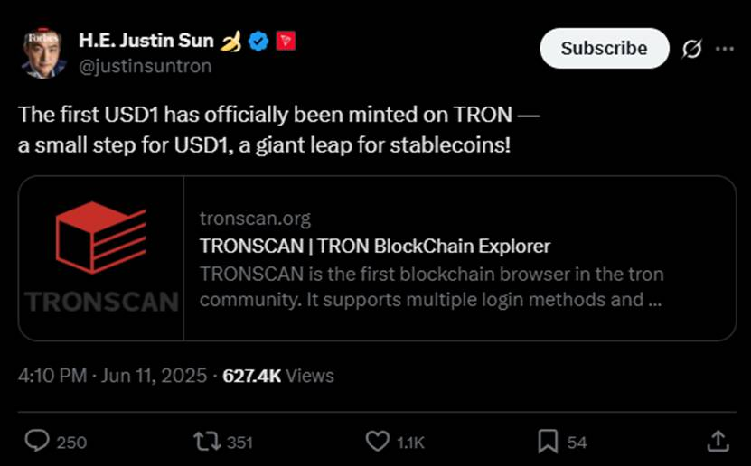Viewport: 751px width, 466px height.
Task: Click the banana emoji beside the name
Action: point(231,41)
